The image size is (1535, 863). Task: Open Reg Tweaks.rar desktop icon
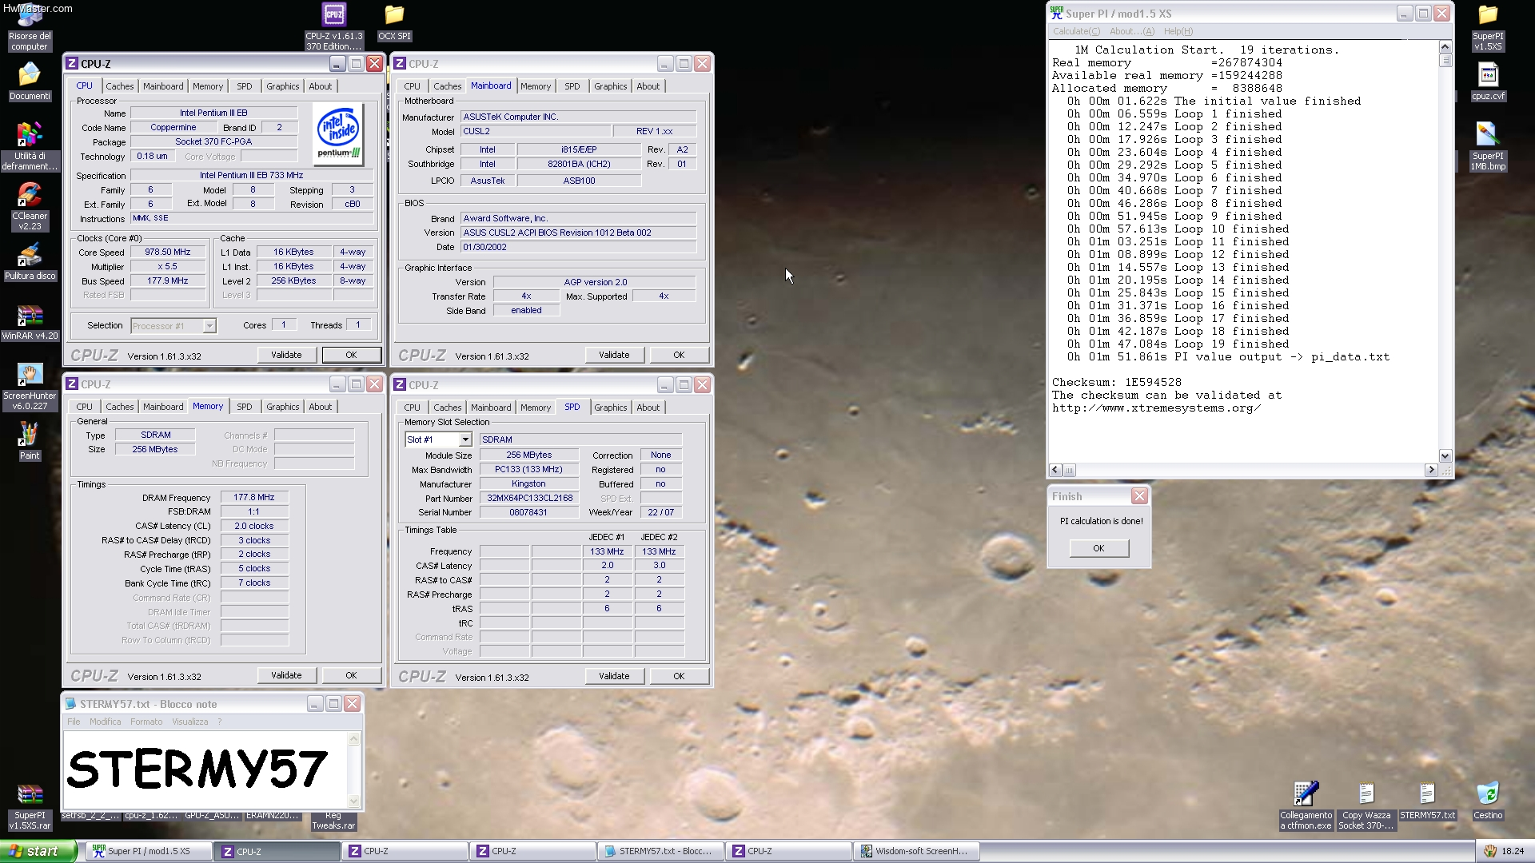(333, 821)
